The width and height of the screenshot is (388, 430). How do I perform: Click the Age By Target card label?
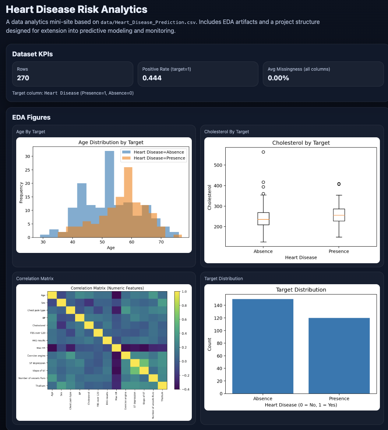click(31, 131)
